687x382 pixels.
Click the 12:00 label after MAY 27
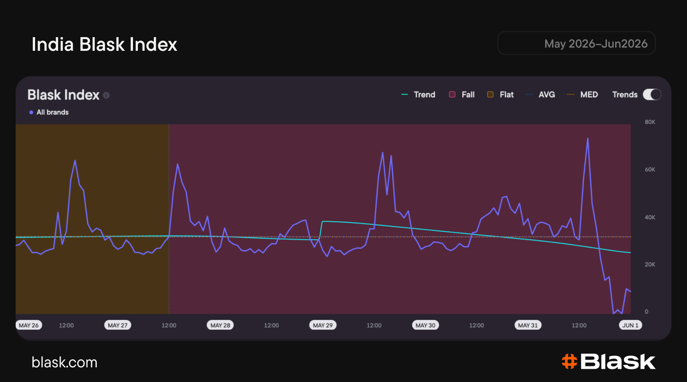pyautogui.click(x=169, y=325)
